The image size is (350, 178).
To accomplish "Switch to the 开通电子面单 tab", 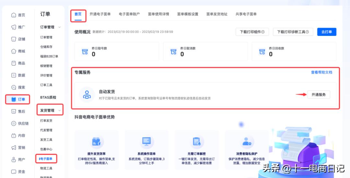I will (x=100, y=14).
